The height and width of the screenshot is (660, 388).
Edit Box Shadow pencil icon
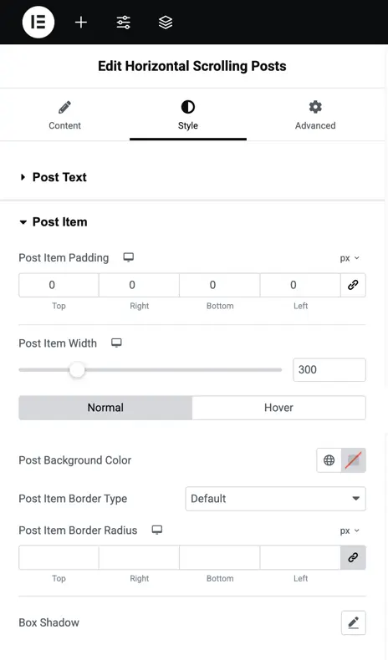[354, 622]
